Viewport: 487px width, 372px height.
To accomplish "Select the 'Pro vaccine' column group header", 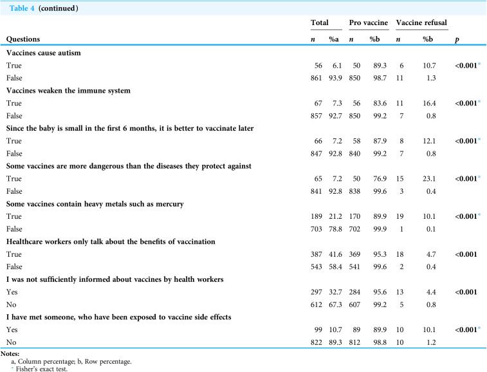I will tap(369, 23).
